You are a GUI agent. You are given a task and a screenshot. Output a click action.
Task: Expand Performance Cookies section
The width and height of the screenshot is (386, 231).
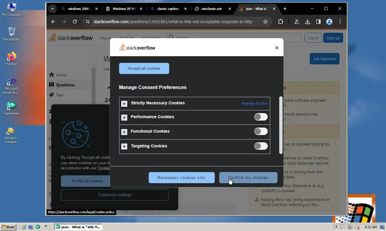[124, 117]
